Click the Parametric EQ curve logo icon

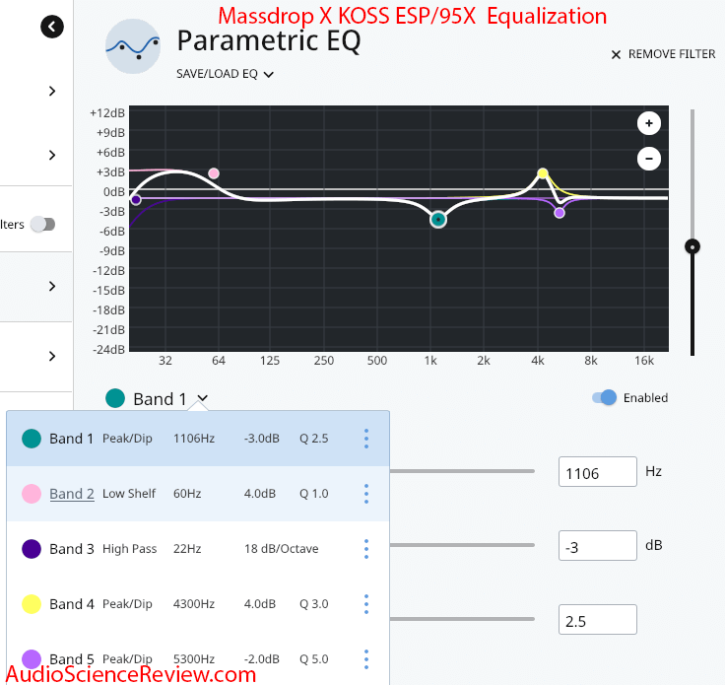pyautogui.click(x=133, y=46)
